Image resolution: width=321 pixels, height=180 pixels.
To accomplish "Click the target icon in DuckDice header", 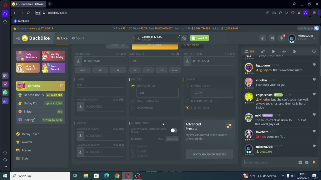I will click(x=263, y=38).
